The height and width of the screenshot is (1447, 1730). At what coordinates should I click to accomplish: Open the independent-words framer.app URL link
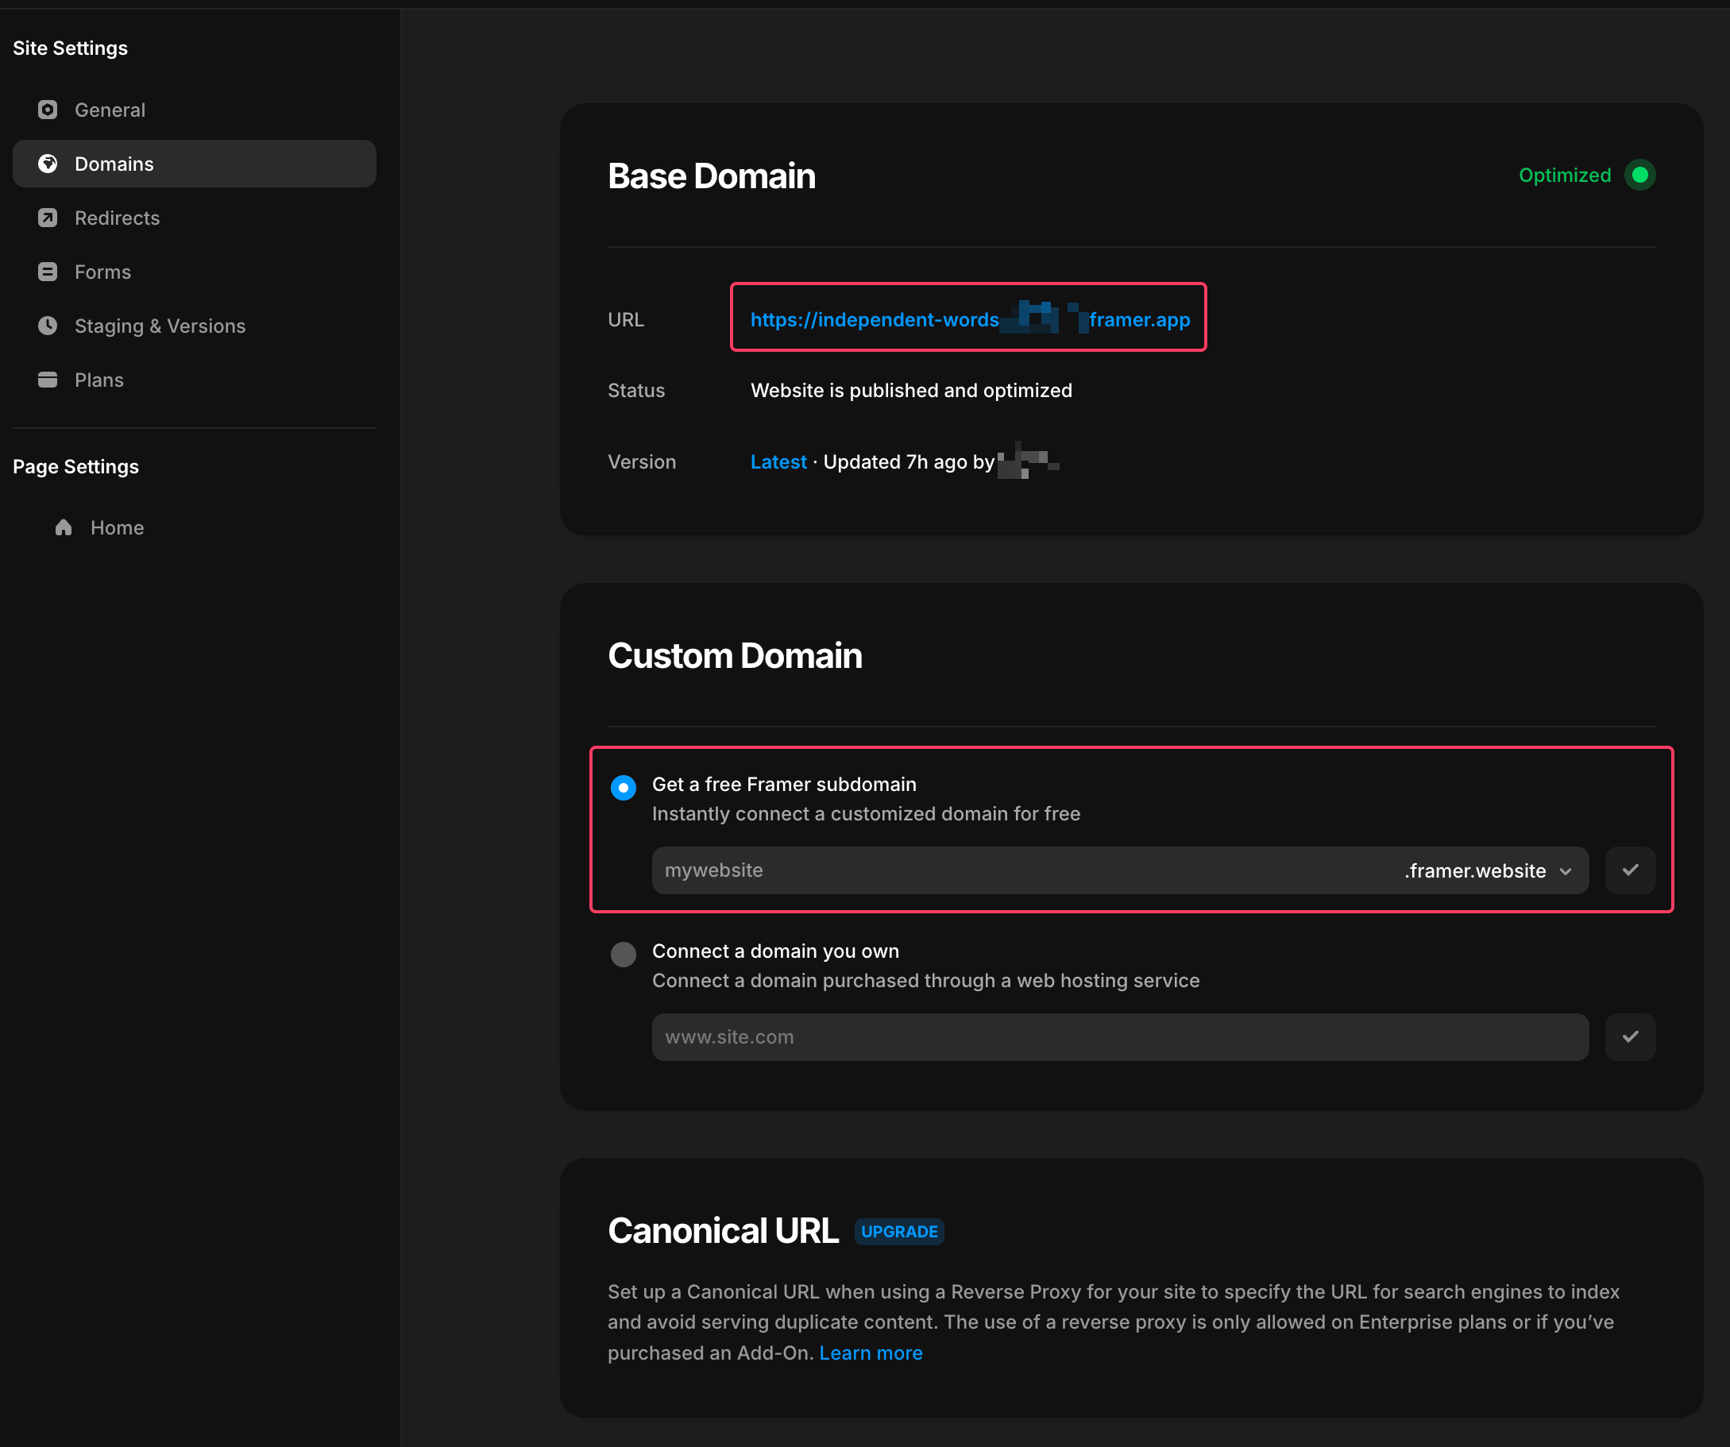873,319
